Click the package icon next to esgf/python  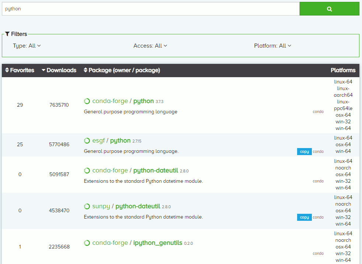[87, 140]
